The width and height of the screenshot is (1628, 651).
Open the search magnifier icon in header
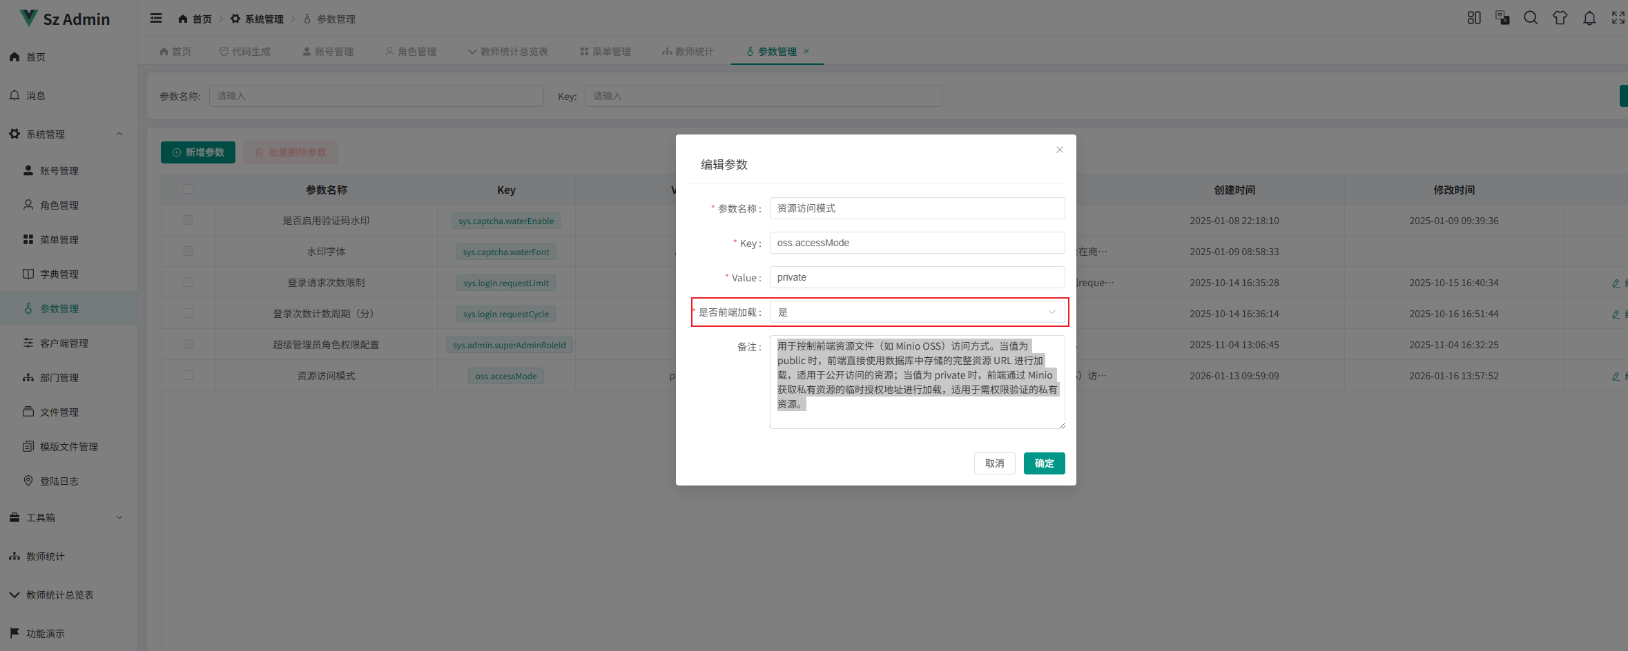1531,18
